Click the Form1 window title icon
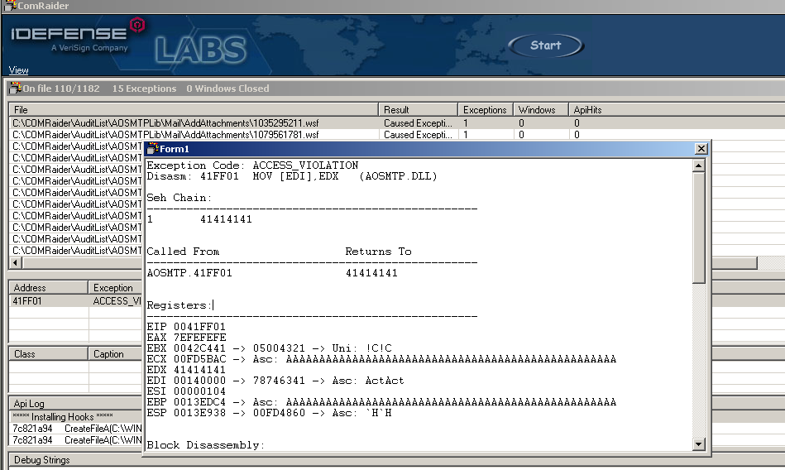The width and height of the screenshot is (785, 470). point(152,149)
